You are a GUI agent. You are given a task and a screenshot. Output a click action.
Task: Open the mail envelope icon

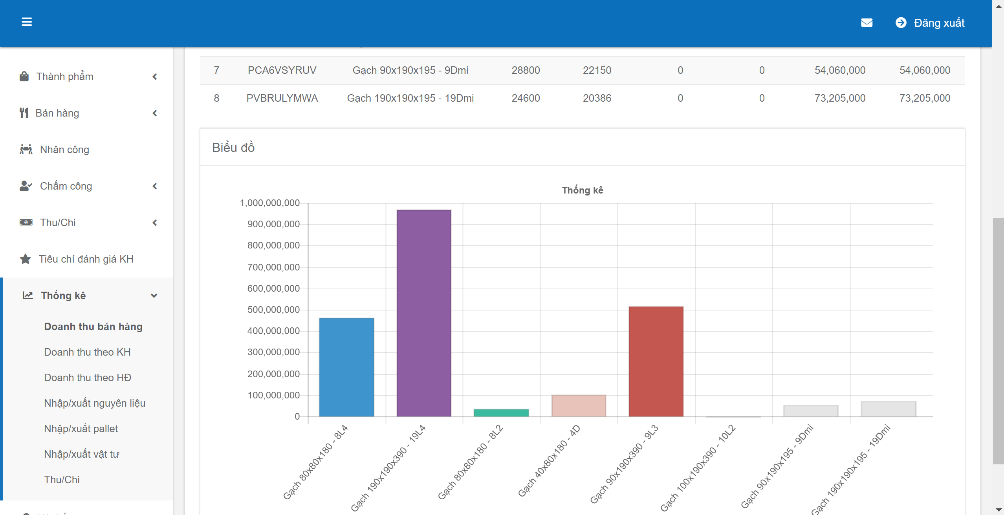[867, 23]
